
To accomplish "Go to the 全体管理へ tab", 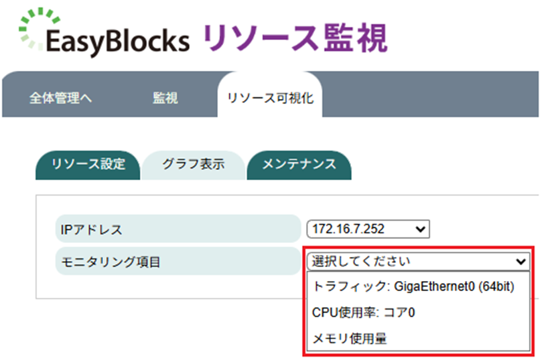I will (x=60, y=98).
